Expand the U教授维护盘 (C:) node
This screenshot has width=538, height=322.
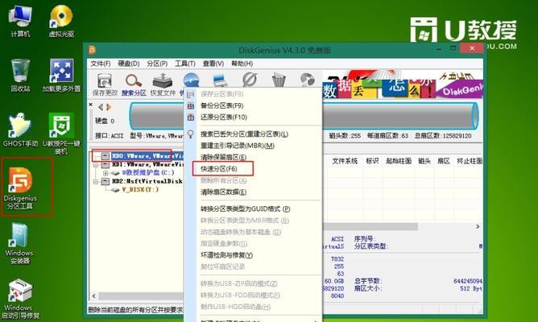106,173
